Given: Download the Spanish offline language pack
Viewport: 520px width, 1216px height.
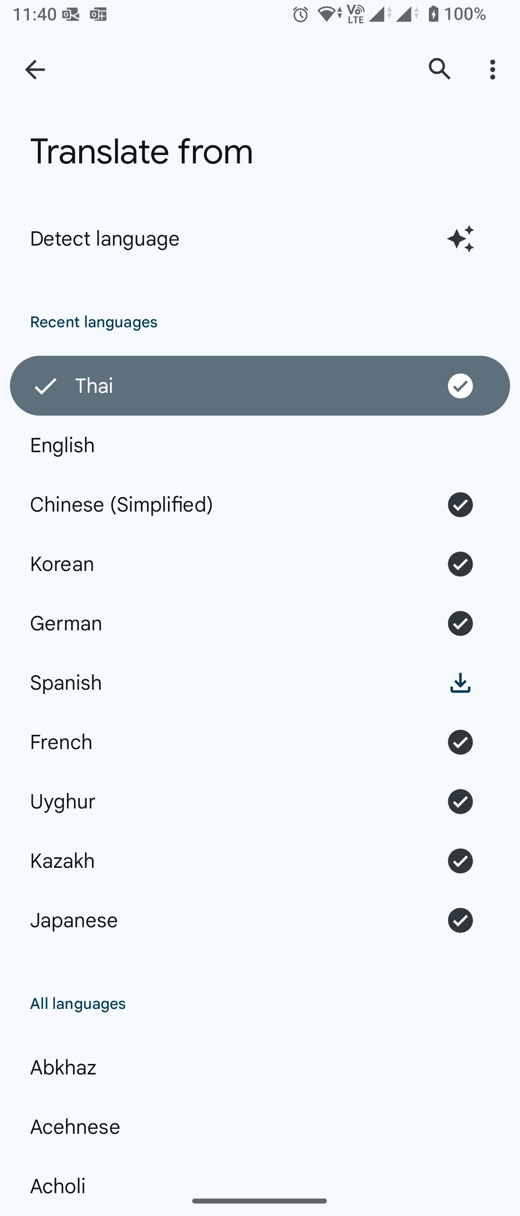Looking at the screenshot, I should (460, 683).
